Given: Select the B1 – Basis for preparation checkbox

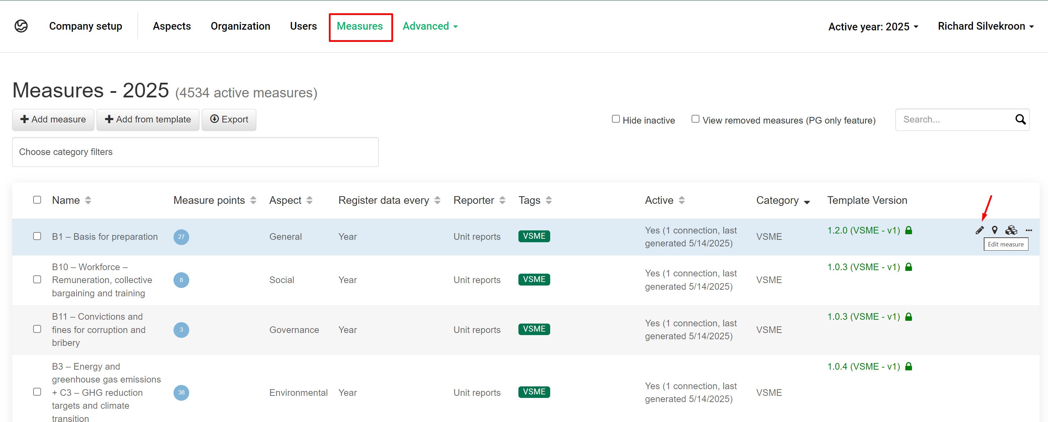Looking at the screenshot, I should coord(37,236).
